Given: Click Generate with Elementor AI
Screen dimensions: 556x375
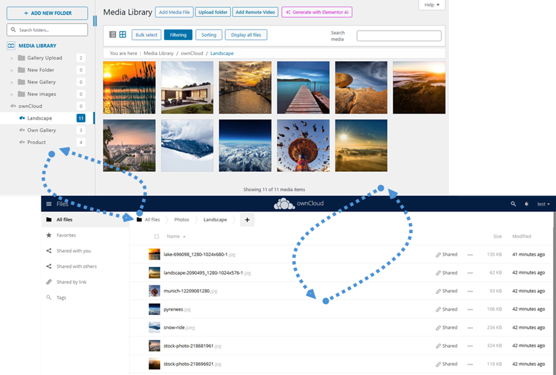Looking at the screenshot, I should coord(317,12).
